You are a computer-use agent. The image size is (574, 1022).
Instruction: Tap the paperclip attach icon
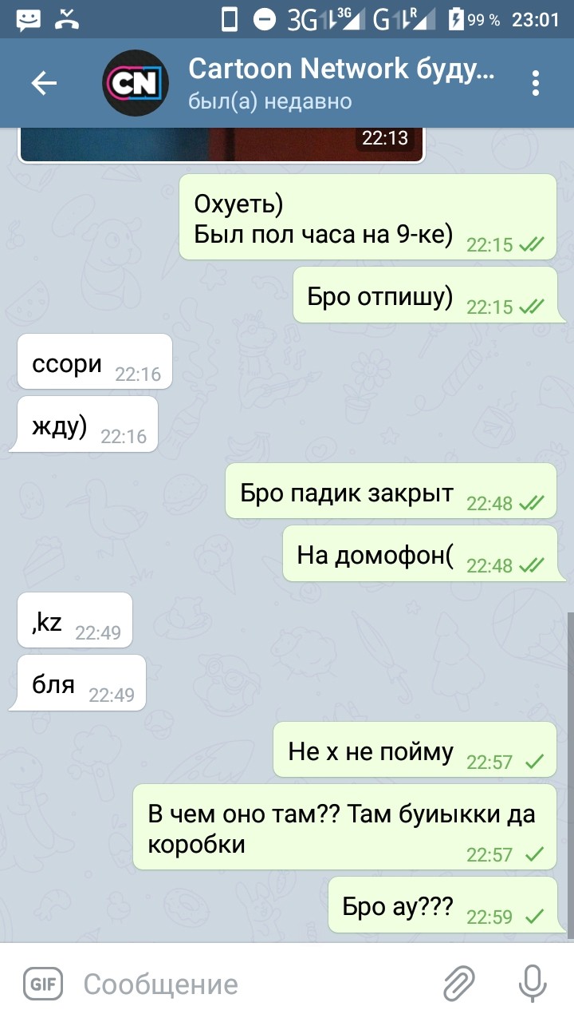pos(458,984)
